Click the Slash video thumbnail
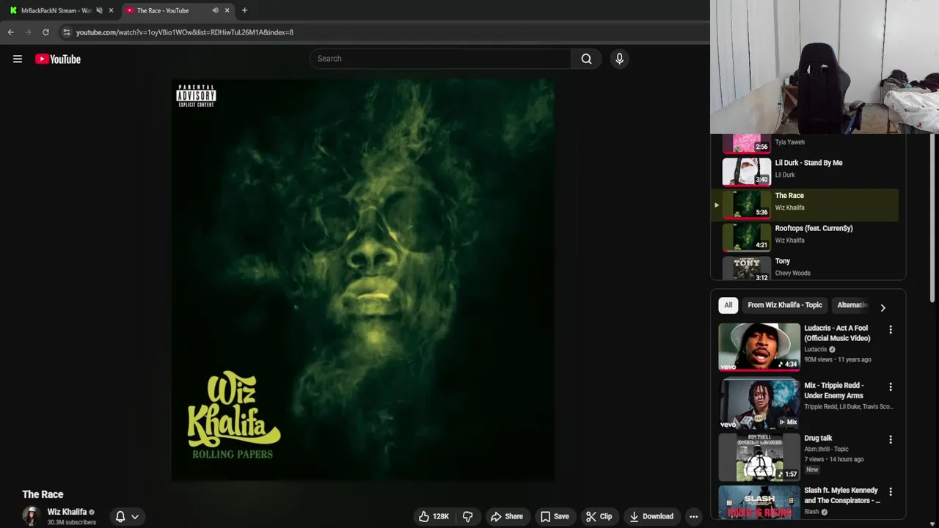 tap(759, 502)
